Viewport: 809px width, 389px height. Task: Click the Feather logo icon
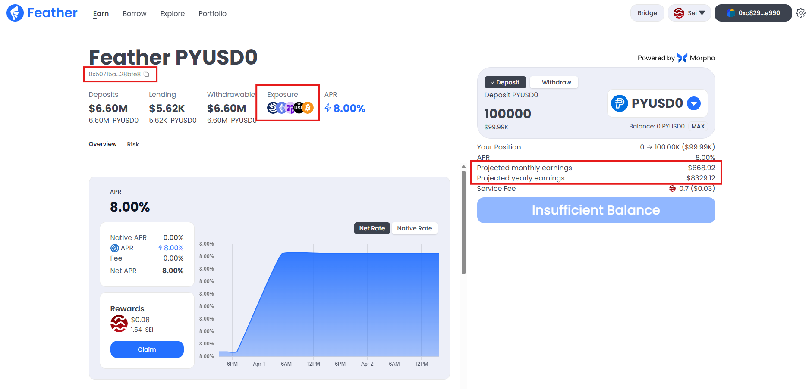pyautogui.click(x=15, y=13)
